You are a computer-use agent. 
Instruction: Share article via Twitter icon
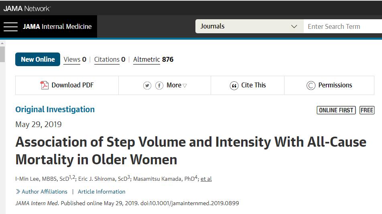tap(147, 86)
